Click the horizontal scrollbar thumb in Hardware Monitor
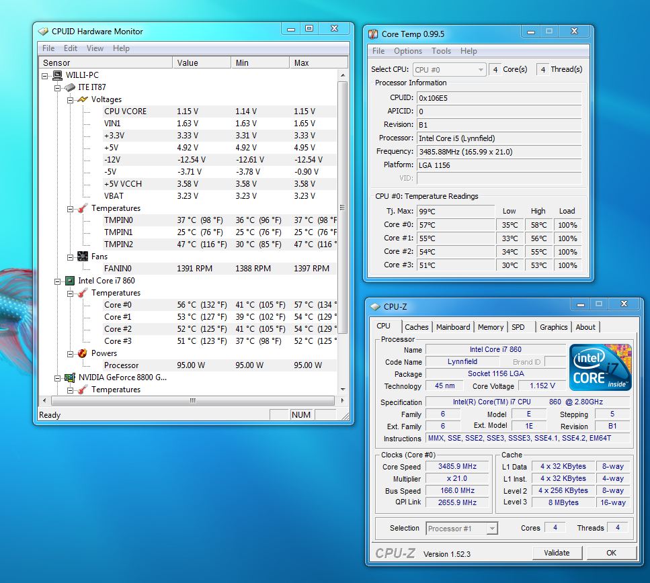This screenshot has width=650, height=583. pyautogui.click(x=193, y=401)
